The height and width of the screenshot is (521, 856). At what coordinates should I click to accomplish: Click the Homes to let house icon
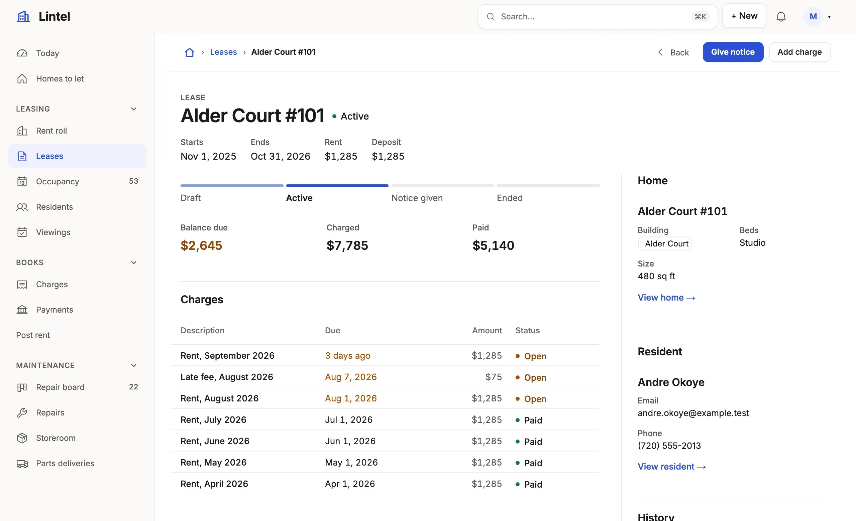(22, 79)
